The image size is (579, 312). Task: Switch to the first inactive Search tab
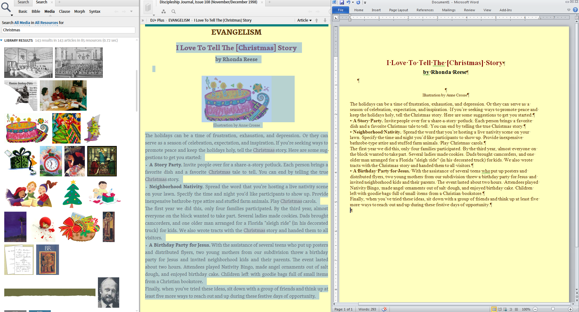pyautogui.click(x=23, y=2)
